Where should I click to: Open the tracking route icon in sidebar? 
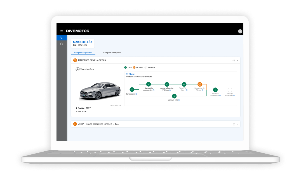pyautogui.click(x=62, y=38)
